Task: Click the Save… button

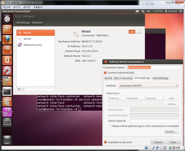Action: tap(174, 142)
